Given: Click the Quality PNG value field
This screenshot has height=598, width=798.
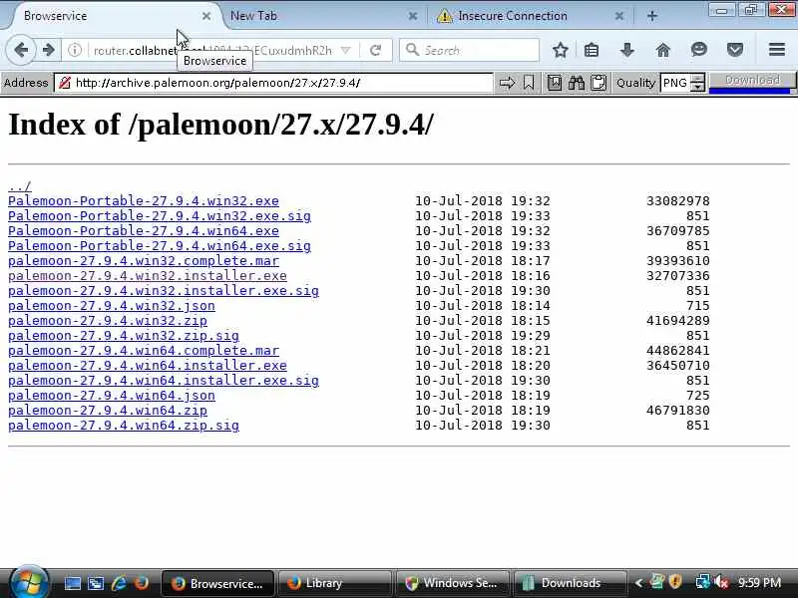Looking at the screenshot, I should pos(676,83).
